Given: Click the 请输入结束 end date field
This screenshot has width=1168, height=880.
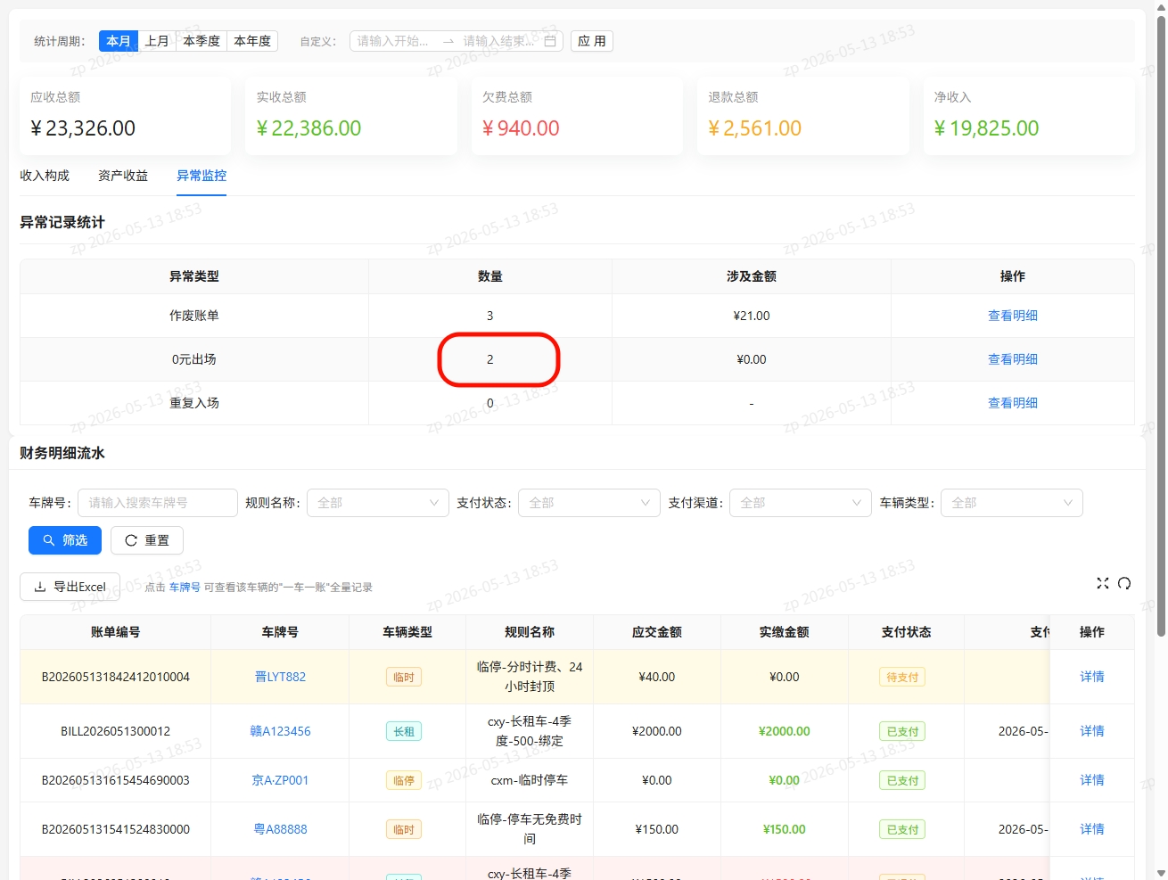Looking at the screenshot, I should (499, 41).
